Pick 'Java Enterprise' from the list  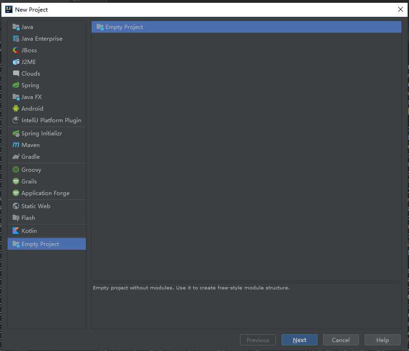42,39
